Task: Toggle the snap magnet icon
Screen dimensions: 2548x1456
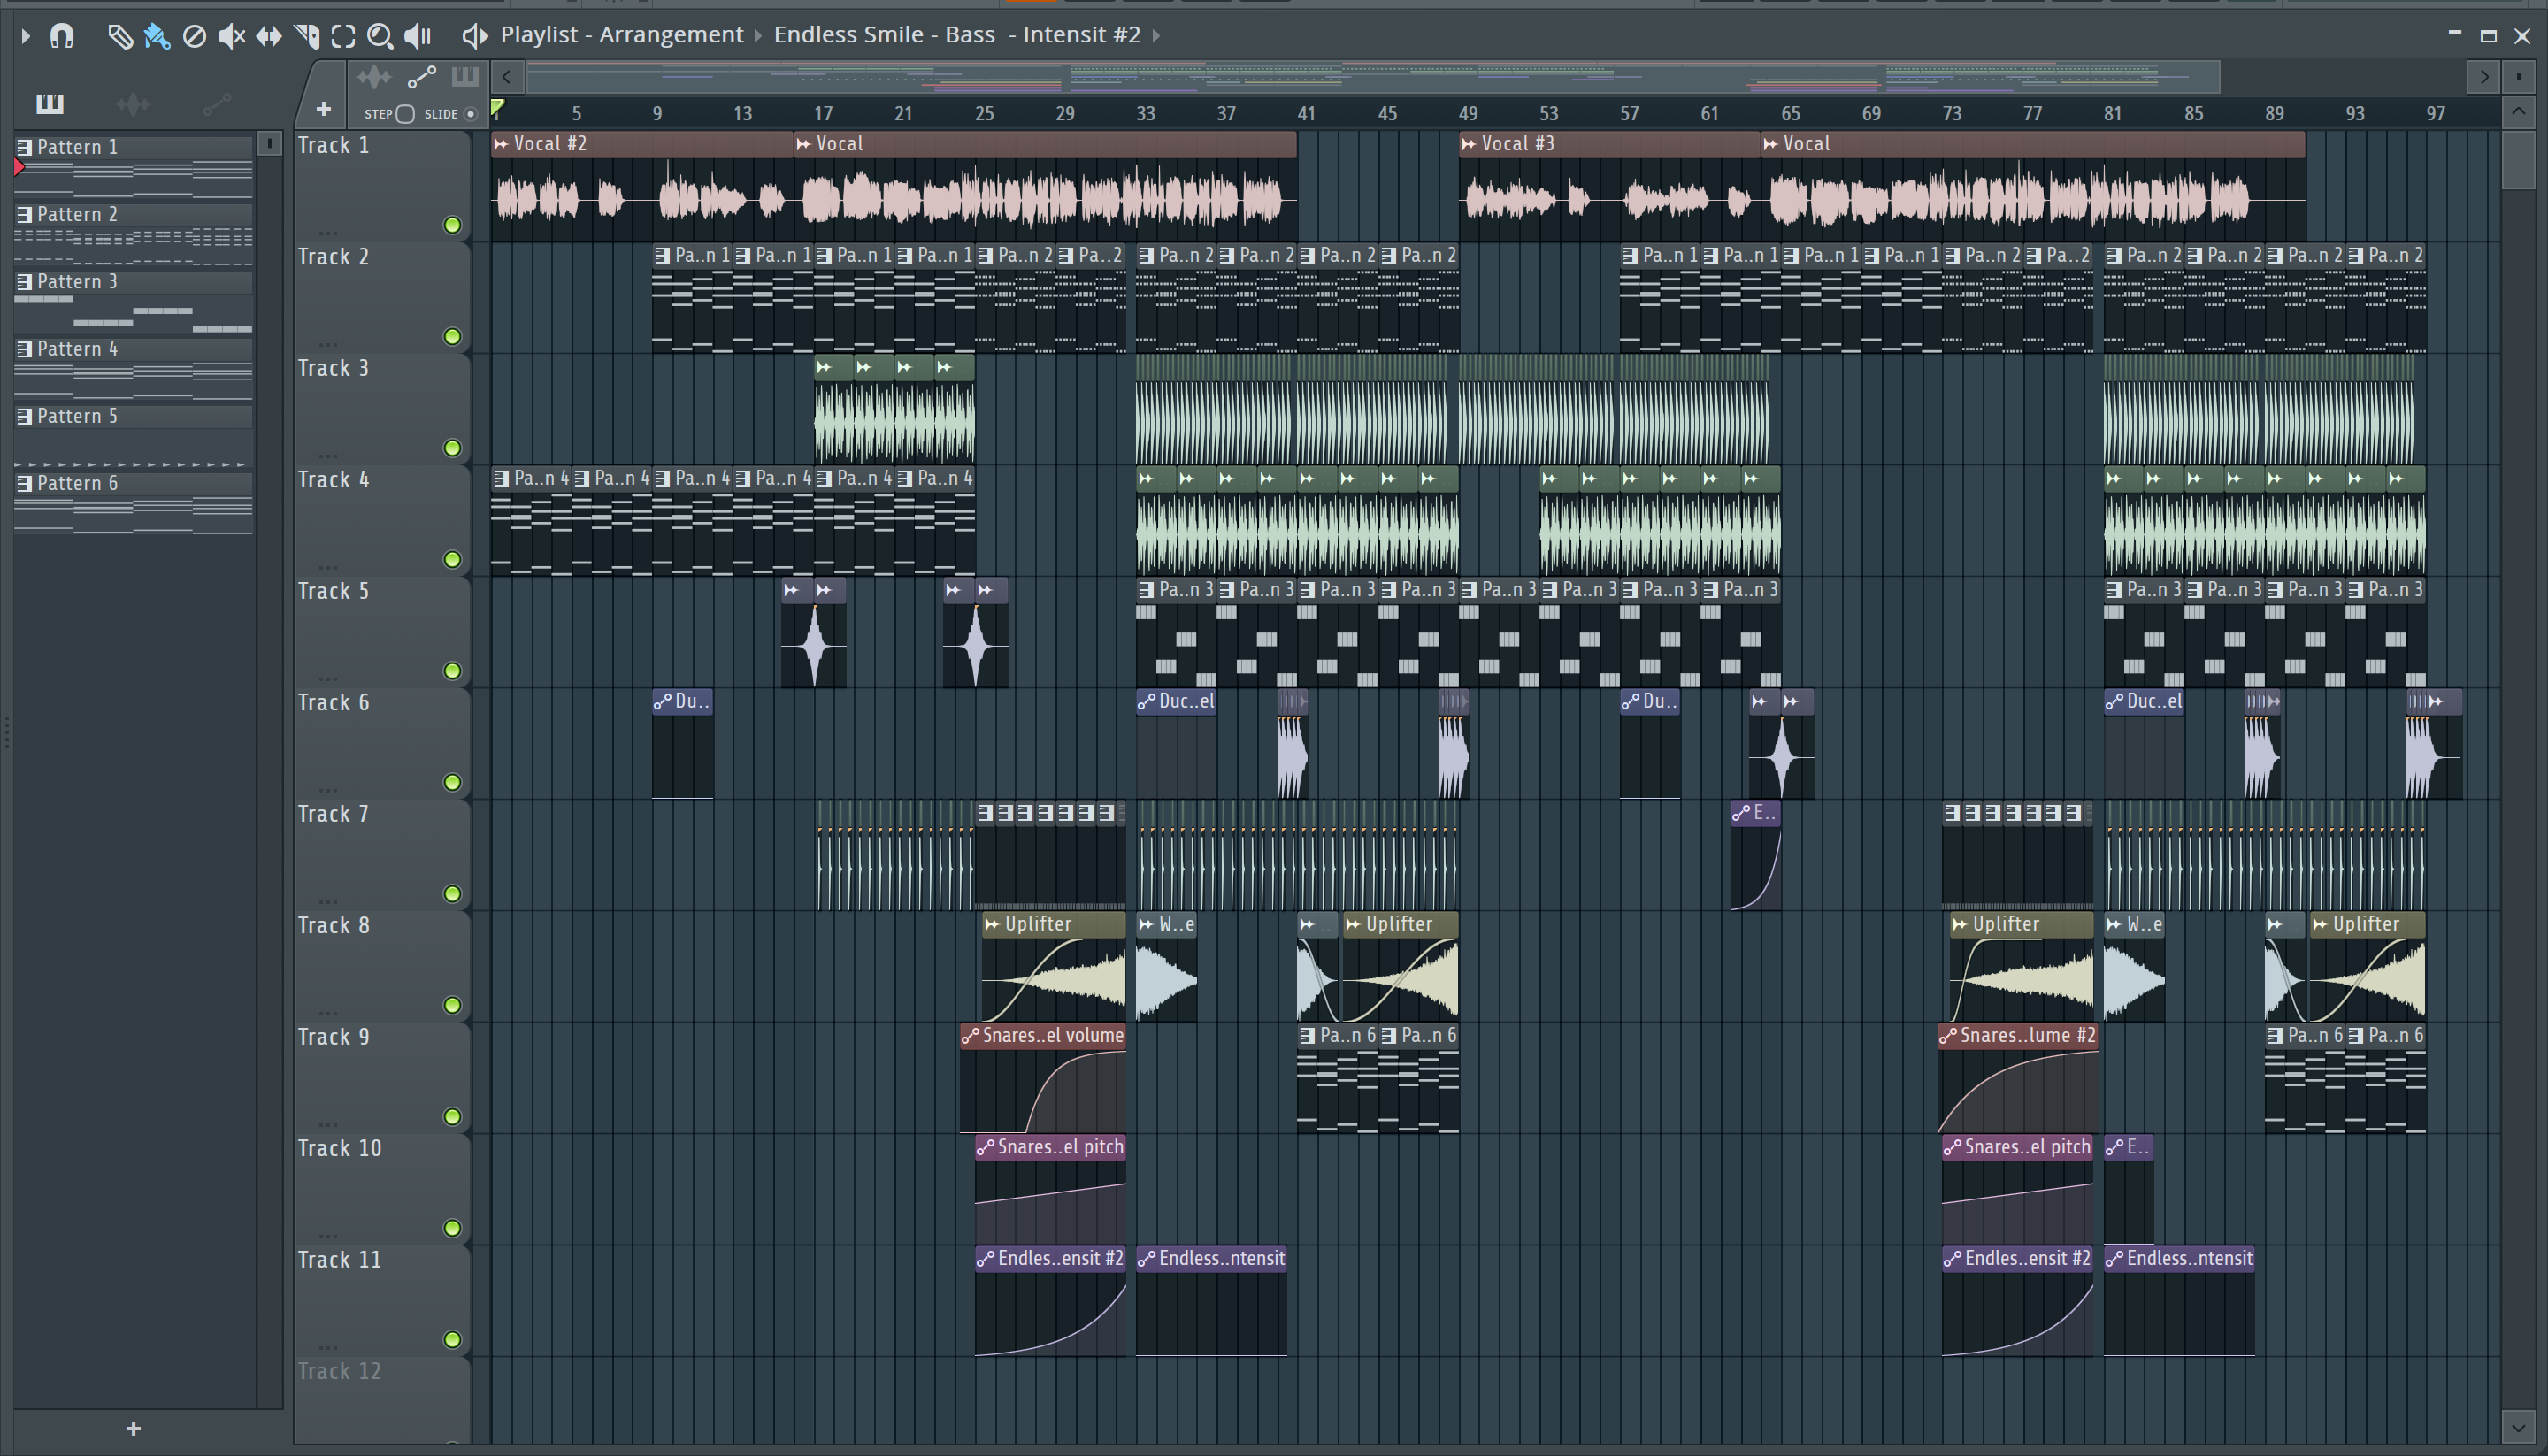Action: point(62,36)
